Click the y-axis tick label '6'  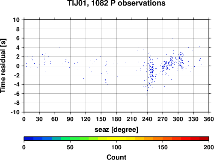(x=18, y=39)
